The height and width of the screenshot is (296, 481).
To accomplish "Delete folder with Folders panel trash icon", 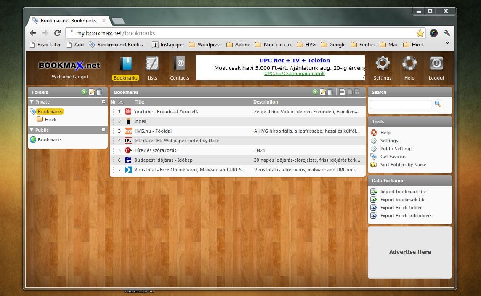I will click(x=99, y=92).
